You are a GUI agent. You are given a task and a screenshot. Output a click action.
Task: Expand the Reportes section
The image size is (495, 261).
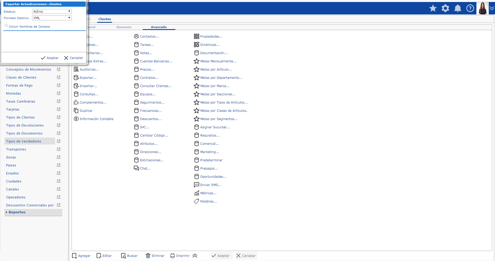coord(33,212)
